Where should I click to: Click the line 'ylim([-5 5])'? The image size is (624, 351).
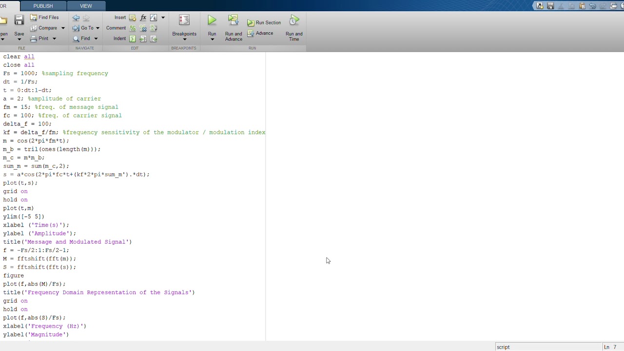[23, 216]
